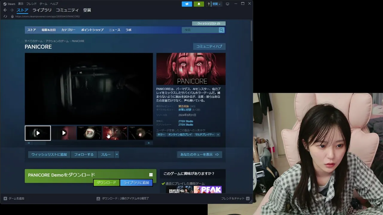Click the フォローする button
Screen dimensions: 383x215
[84, 154]
